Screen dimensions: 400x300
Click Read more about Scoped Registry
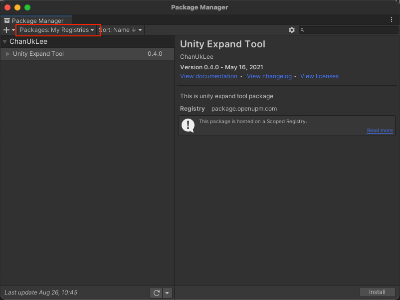point(380,130)
